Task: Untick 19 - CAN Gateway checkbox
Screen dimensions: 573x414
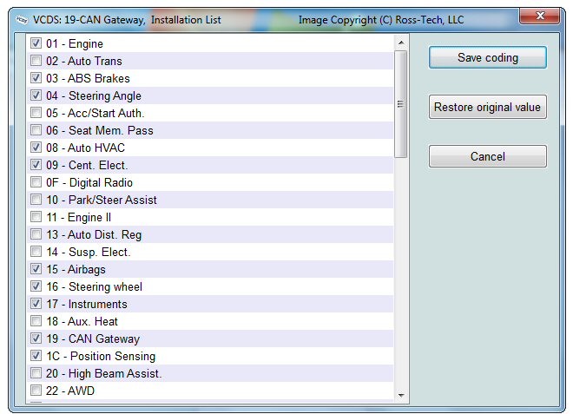Action: coord(36,338)
